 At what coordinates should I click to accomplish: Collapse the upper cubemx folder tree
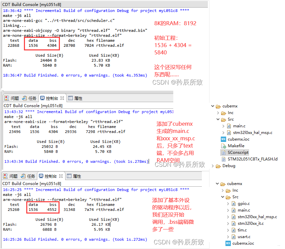pos(213,106)
